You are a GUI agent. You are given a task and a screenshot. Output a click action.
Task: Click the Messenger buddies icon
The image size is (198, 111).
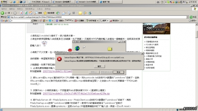point(90,13)
